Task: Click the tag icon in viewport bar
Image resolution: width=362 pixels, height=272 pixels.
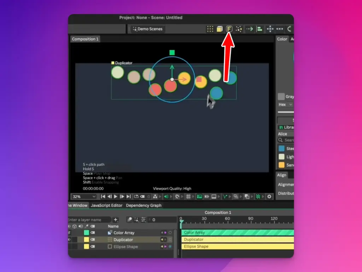Action: click(142, 197)
